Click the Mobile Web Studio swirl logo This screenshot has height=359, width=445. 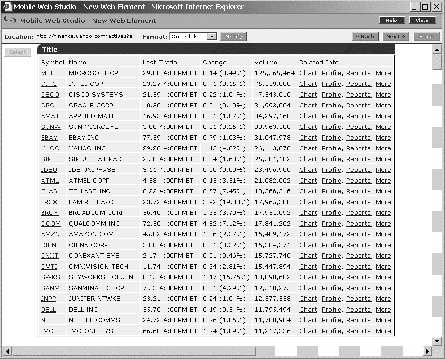click(10, 20)
